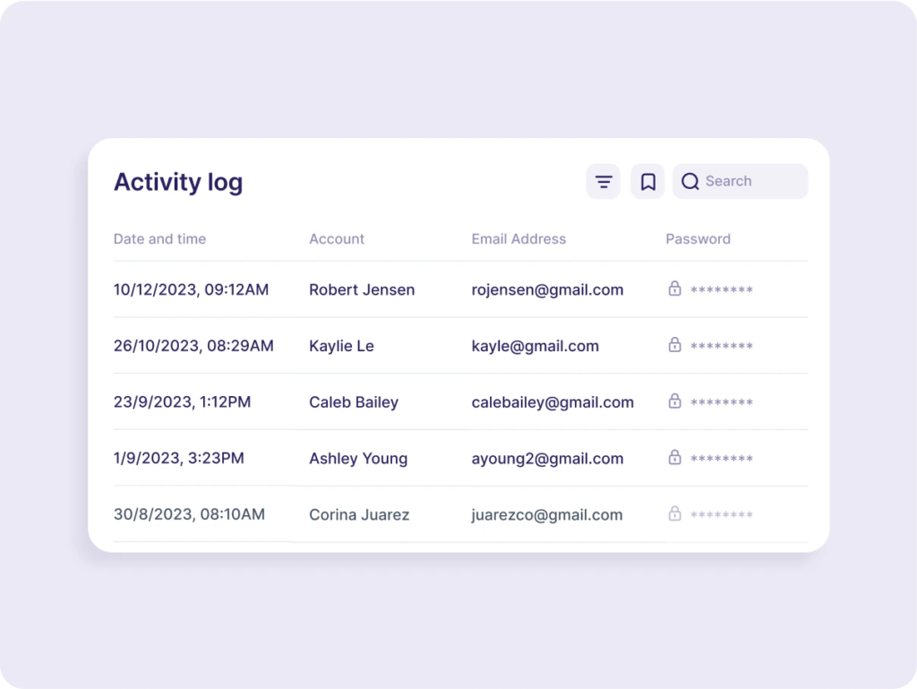
Task: Click the Account column header
Action: point(337,238)
